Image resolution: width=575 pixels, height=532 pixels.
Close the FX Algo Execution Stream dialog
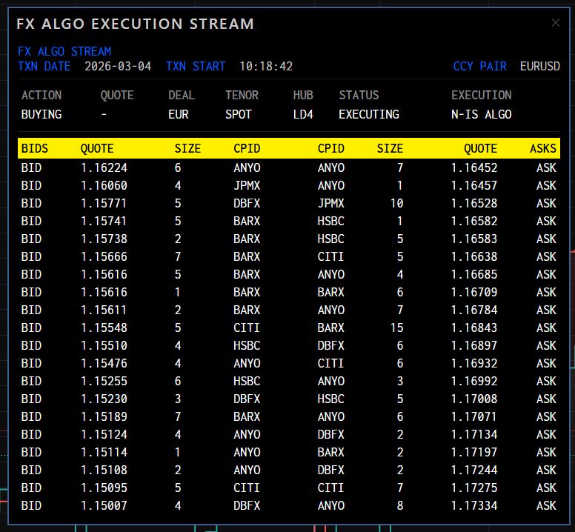[556, 23]
